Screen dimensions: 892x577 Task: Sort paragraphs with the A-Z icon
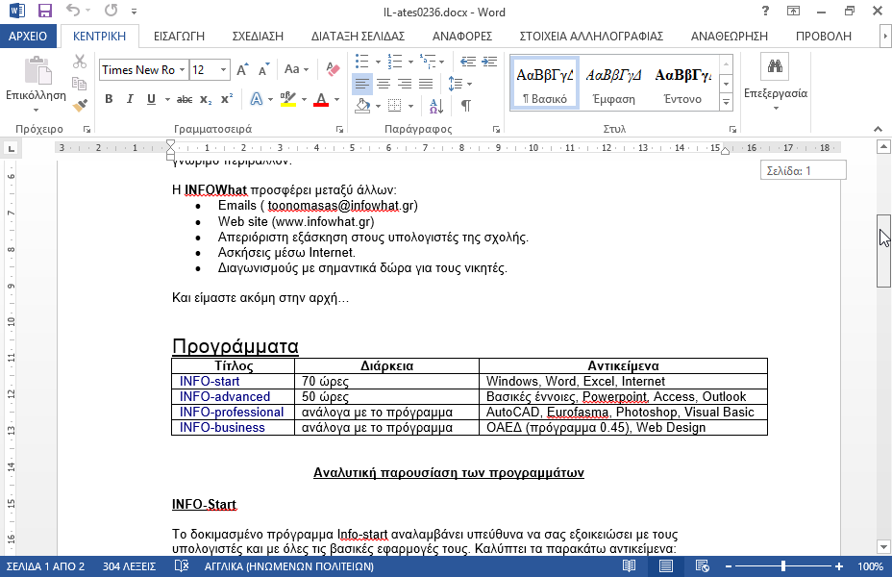coord(436,105)
